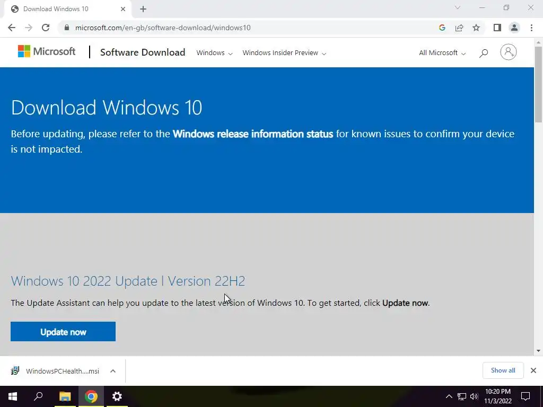Expand download item options chevron
The width and height of the screenshot is (543, 407).
pos(113,371)
